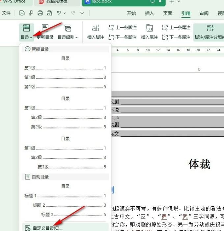The width and height of the screenshot is (224, 231).
Task: Click the Export to PDF icon
Action: 31,13
